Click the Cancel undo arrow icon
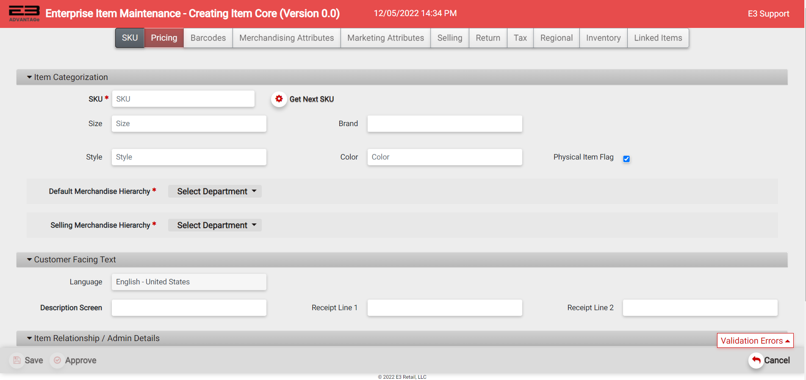 pos(756,360)
